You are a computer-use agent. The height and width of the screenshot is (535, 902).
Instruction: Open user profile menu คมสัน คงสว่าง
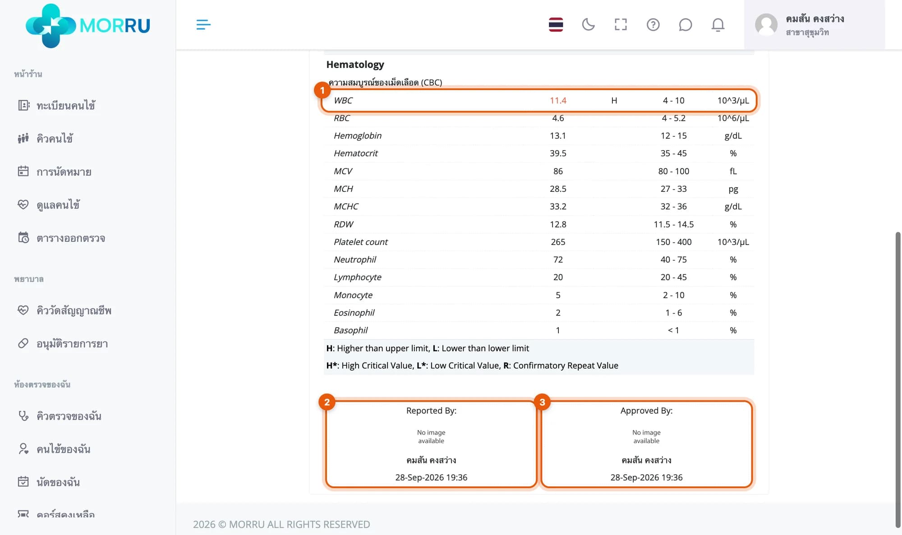(x=814, y=24)
